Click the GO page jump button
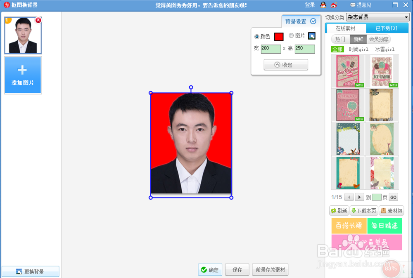The width and height of the screenshot is (413, 278). pos(393,197)
